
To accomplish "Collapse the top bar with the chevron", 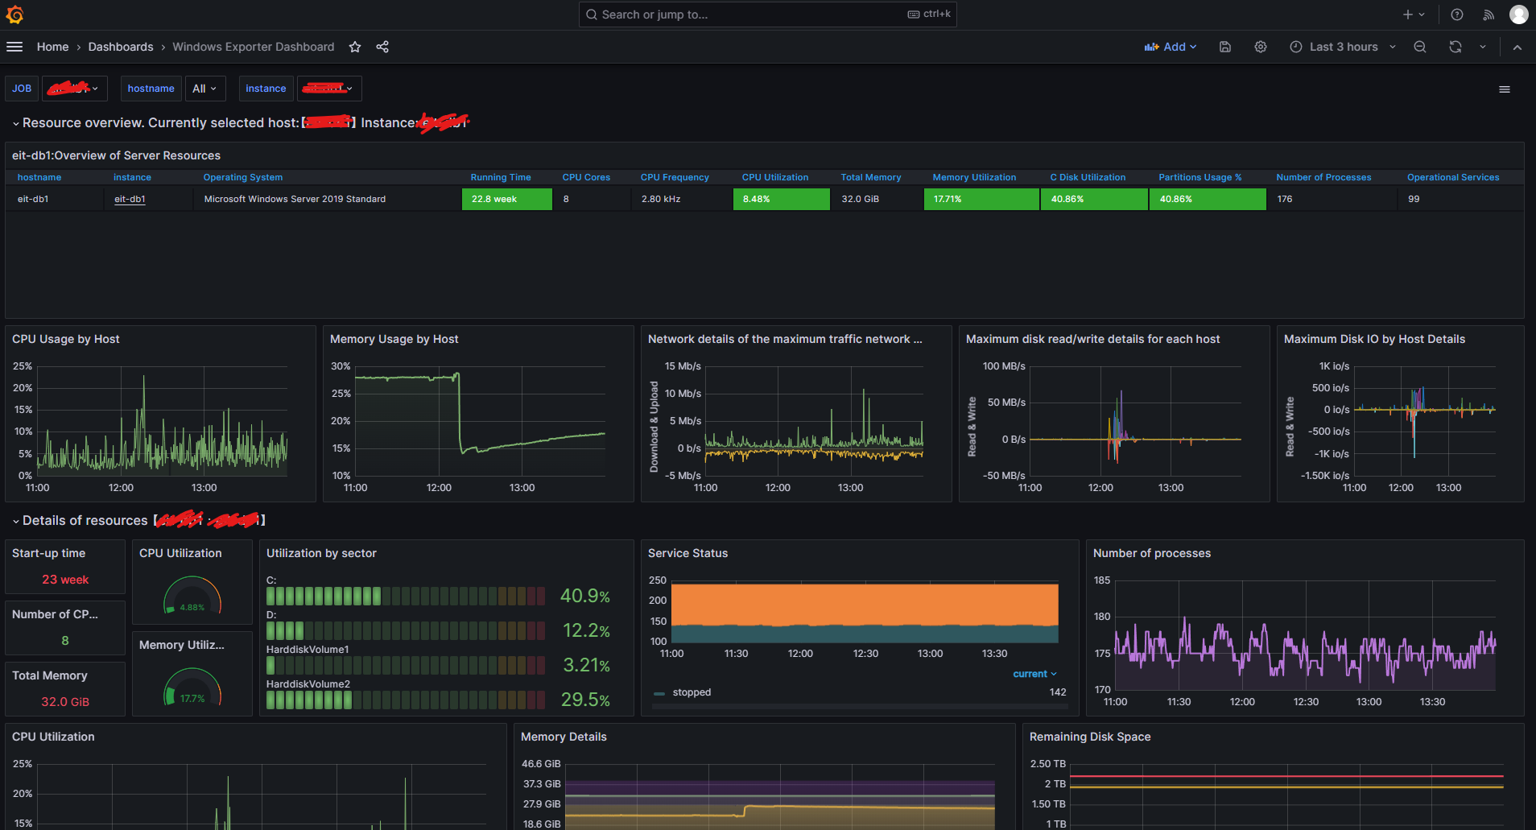I will 1517,47.
